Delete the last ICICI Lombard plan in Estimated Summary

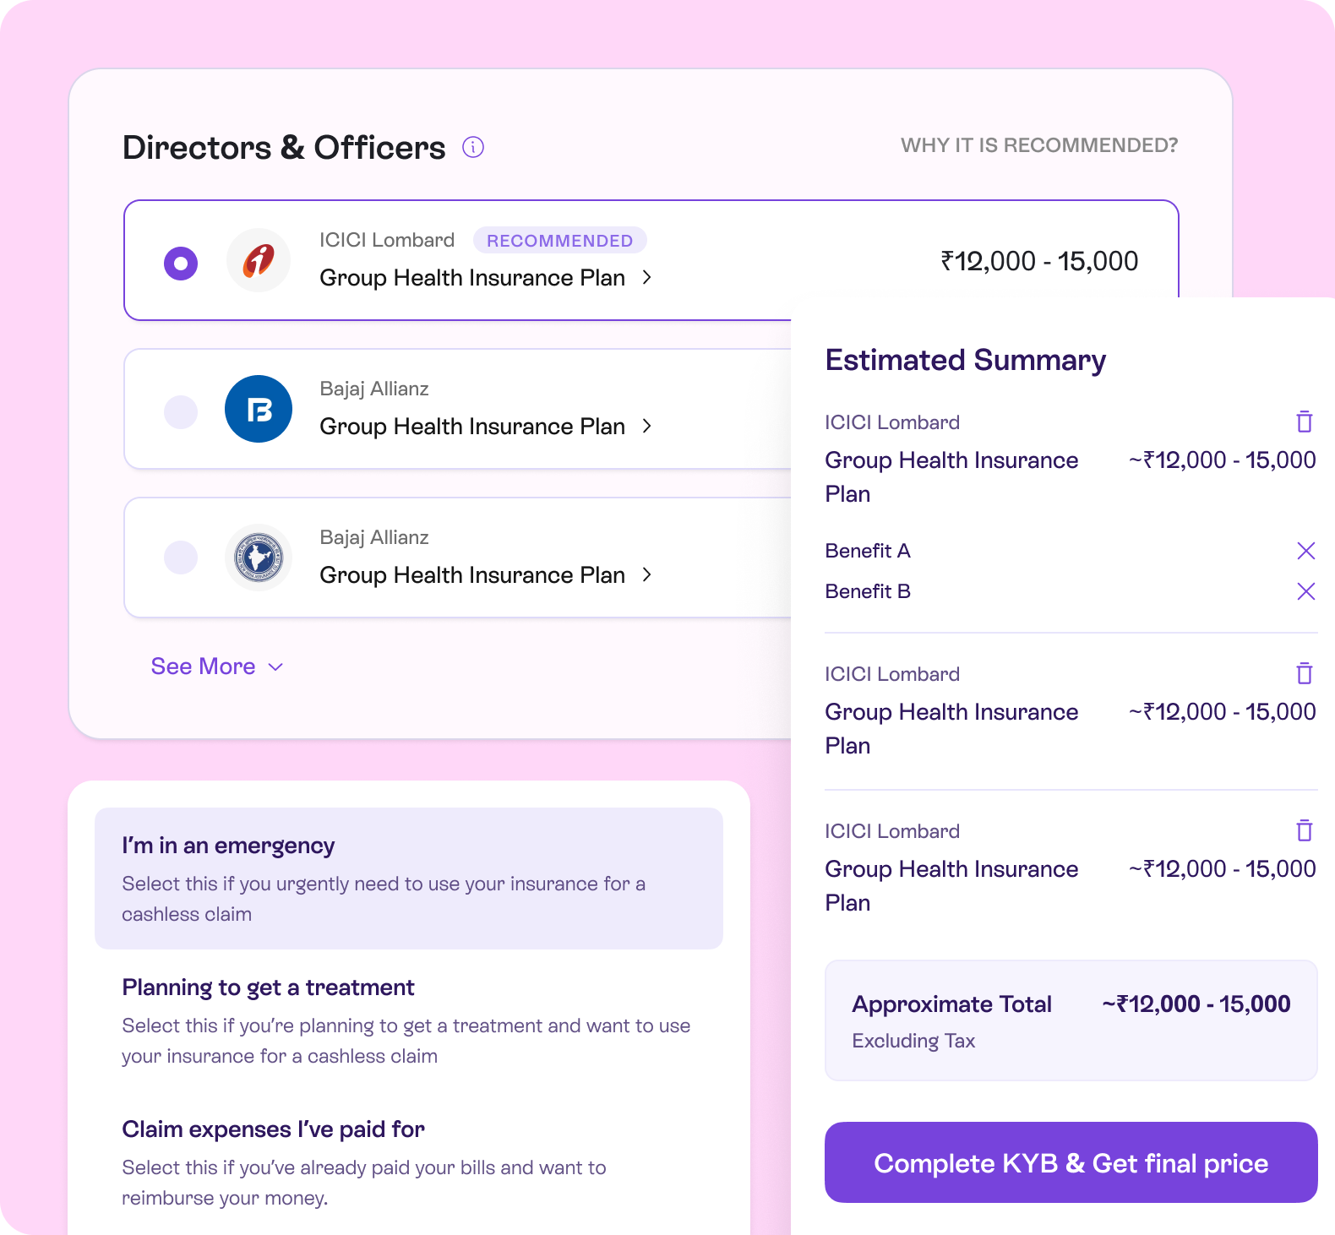tap(1305, 830)
